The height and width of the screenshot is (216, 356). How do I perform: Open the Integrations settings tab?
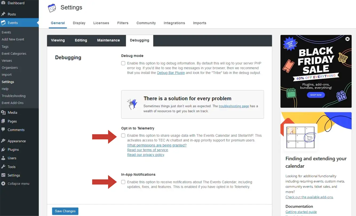174,23
